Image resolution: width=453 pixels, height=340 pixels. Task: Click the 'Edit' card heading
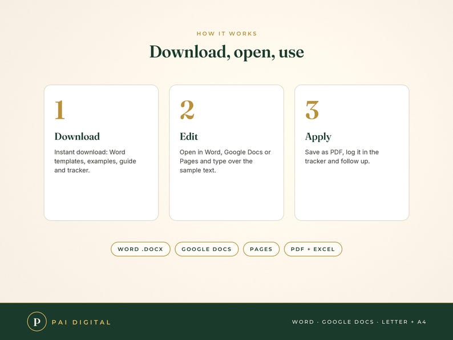coord(189,136)
